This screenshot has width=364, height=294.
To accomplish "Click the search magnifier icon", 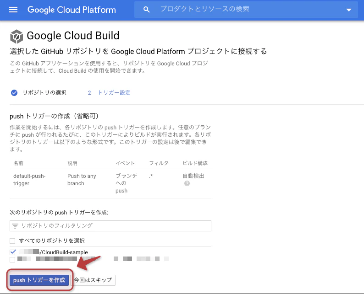I will [146, 10].
